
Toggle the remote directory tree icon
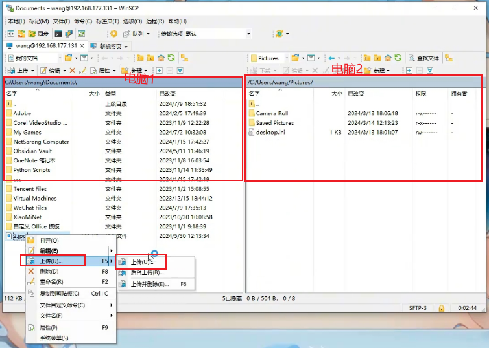point(449,58)
